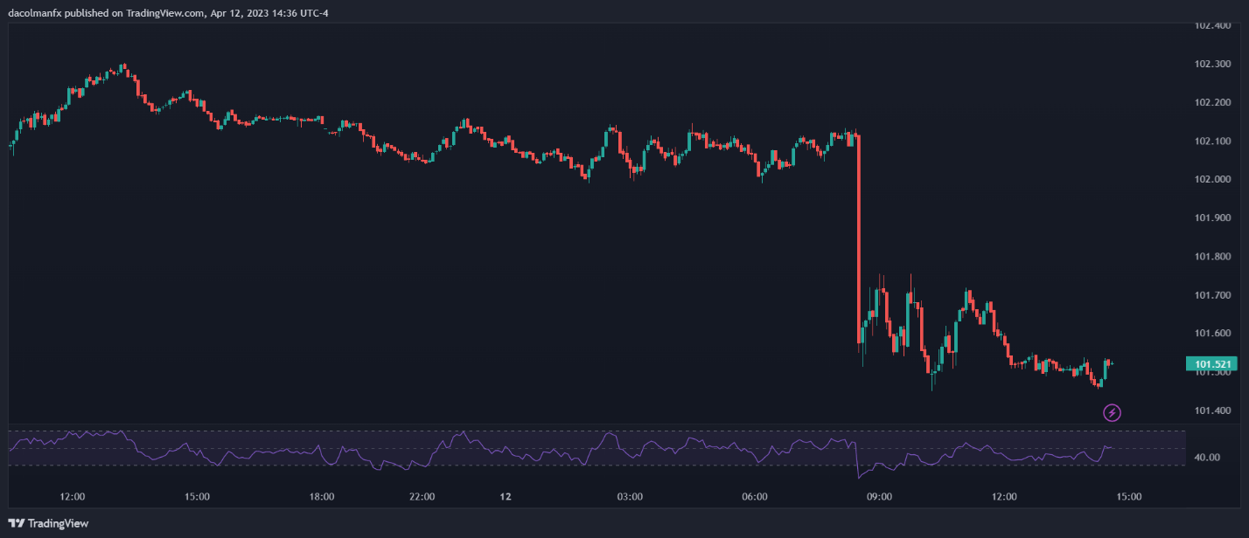This screenshot has height=538, width=1249.
Task: Click the 101.700 price axis label
Action: point(1213,294)
